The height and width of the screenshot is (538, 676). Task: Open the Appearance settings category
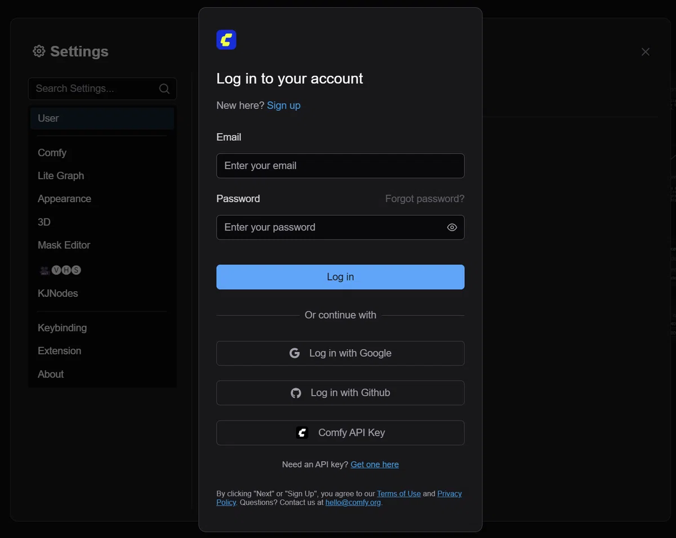click(102, 199)
